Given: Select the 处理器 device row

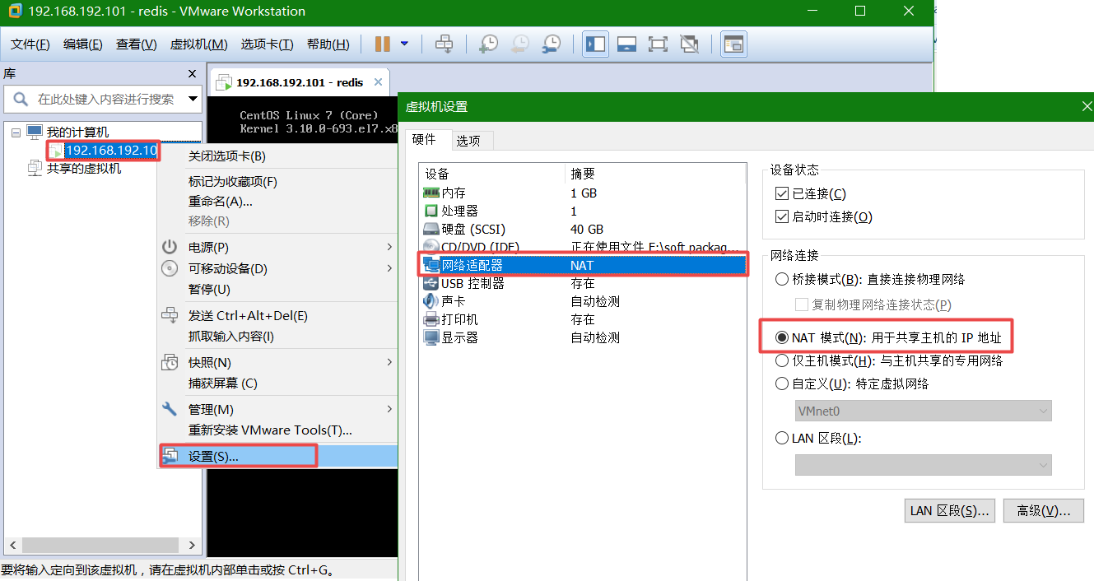Looking at the screenshot, I should pos(583,211).
